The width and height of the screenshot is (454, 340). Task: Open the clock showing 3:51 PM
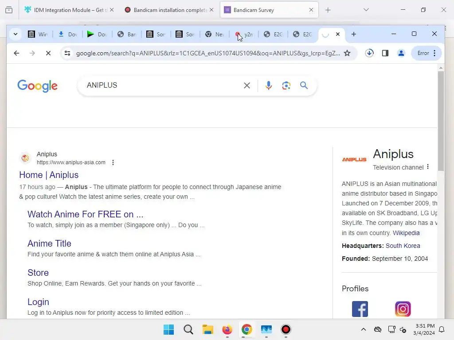(x=424, y=329)
